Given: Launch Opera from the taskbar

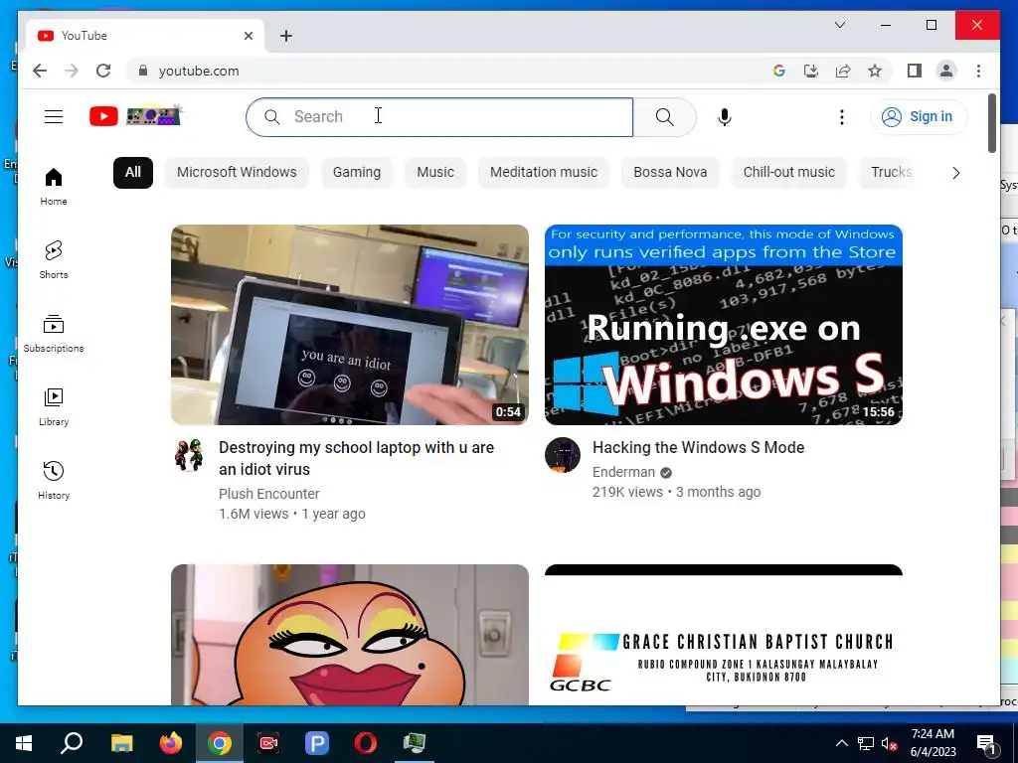Looking at the screenshot, I should (x=366, y=743).
